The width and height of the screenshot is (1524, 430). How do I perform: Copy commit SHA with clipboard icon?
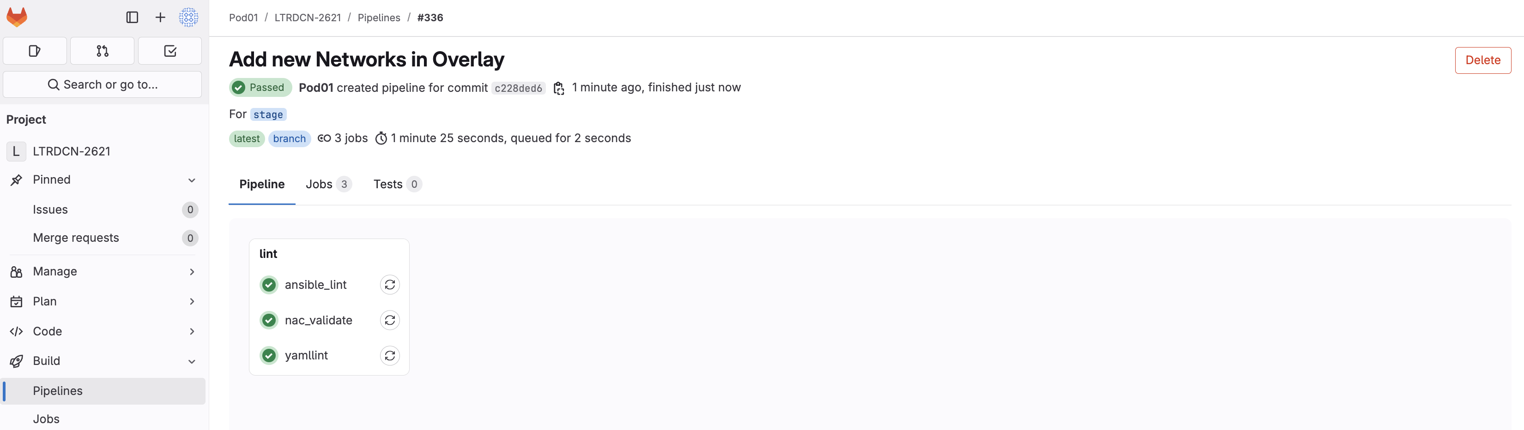(558, 88)
